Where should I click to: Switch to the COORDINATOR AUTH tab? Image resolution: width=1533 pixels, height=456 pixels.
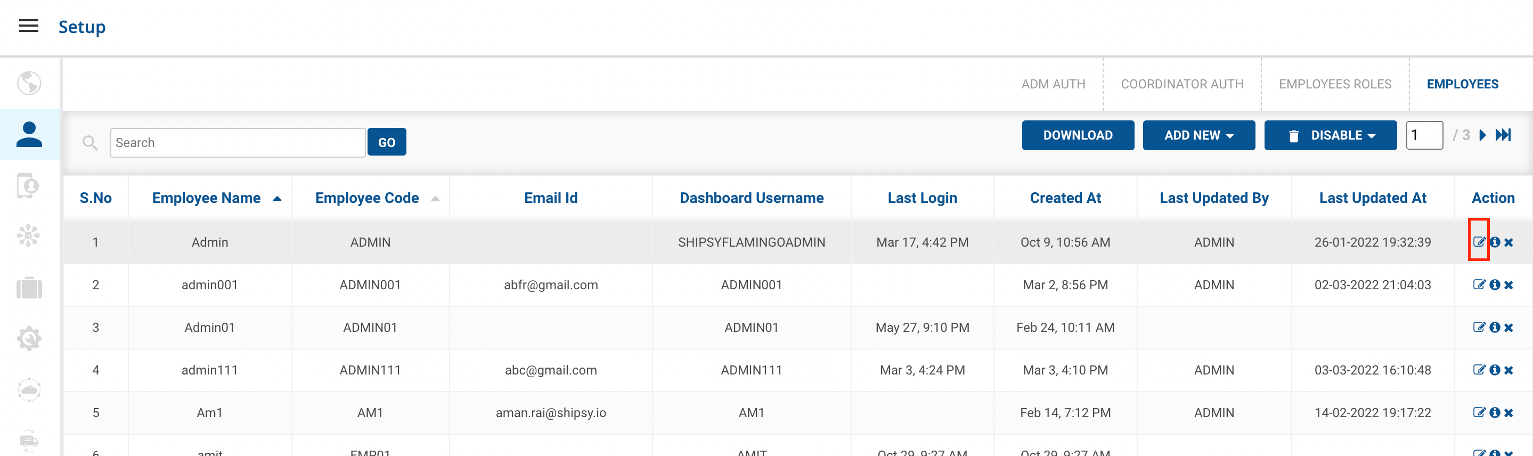(x=1182, y=84)
